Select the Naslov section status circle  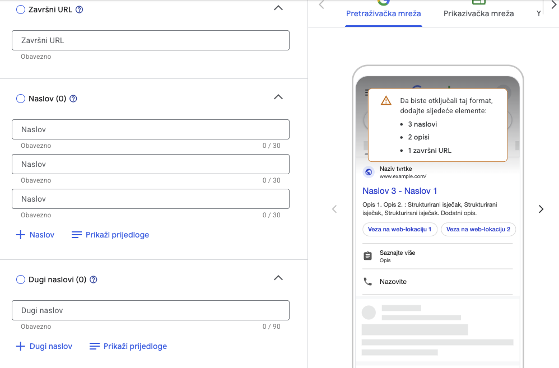[21, 99]
